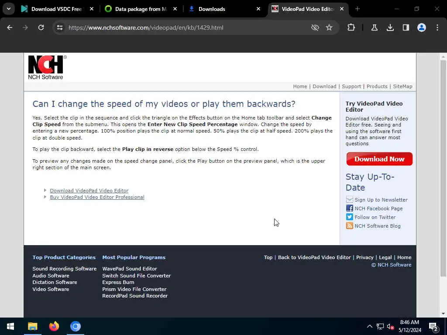Image resolution: width=447 pixels, height=335 pixels.
Task: Click the newsletter envelope icon
Action: [x=349, y=199]
